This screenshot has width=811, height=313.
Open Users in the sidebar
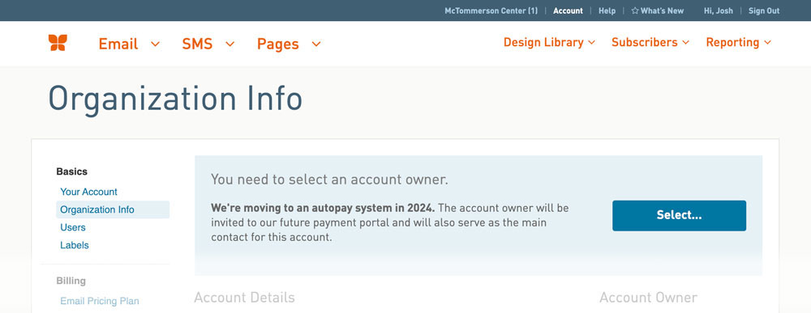click(x=73, y=227)
